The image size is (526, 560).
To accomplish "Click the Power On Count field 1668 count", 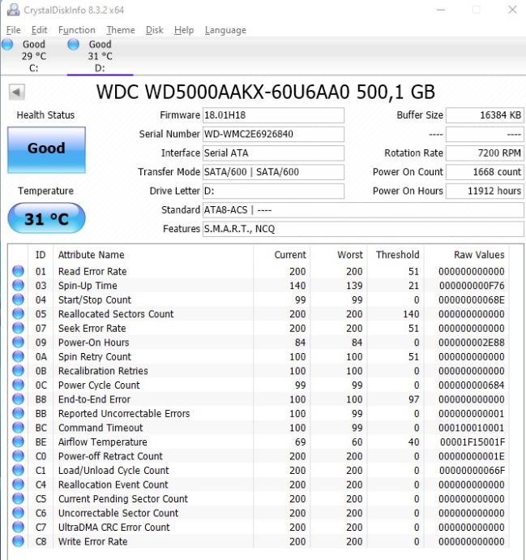I will pyautogui.click(x=485, y=172).
